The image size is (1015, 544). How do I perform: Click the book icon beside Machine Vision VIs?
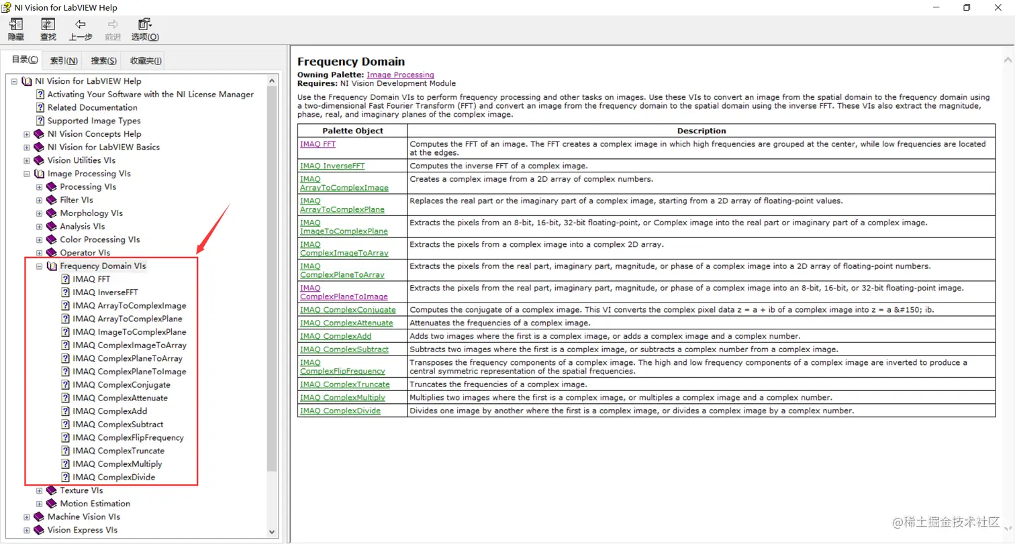pos(39,516)
